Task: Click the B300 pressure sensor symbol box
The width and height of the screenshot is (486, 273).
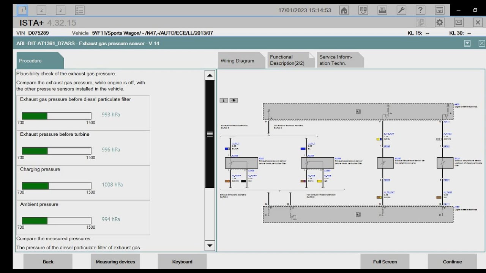Action: point(241,163)
